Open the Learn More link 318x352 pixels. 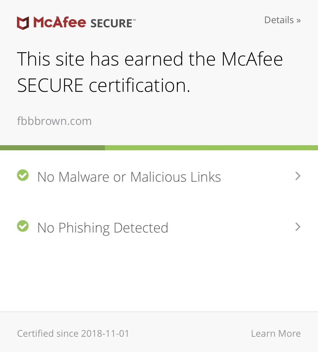(276, 333)
